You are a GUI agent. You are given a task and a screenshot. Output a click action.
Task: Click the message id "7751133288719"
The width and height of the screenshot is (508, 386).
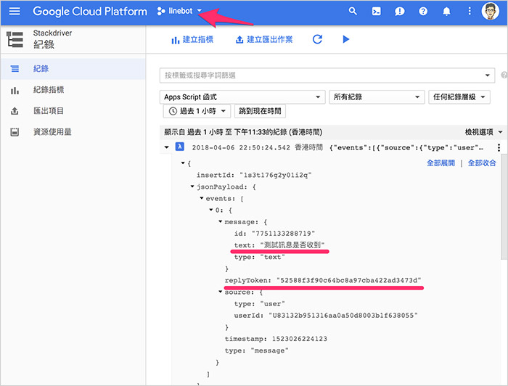click(x=283, y=234)
